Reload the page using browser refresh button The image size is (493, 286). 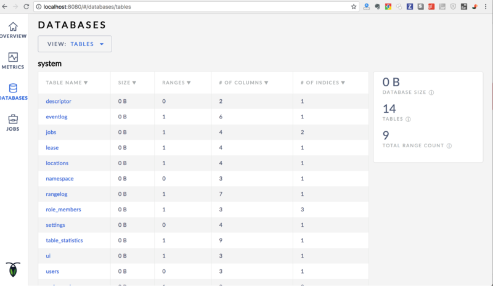pyautogui.click(x=26, y=7)
